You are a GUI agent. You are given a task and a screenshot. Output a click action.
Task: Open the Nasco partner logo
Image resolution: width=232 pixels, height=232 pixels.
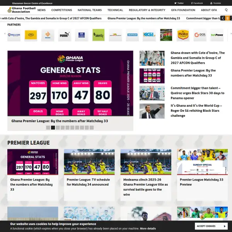(82, 35)
